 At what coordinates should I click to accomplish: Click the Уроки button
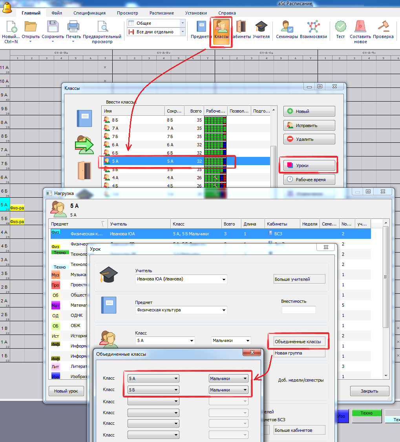point(309,166)
